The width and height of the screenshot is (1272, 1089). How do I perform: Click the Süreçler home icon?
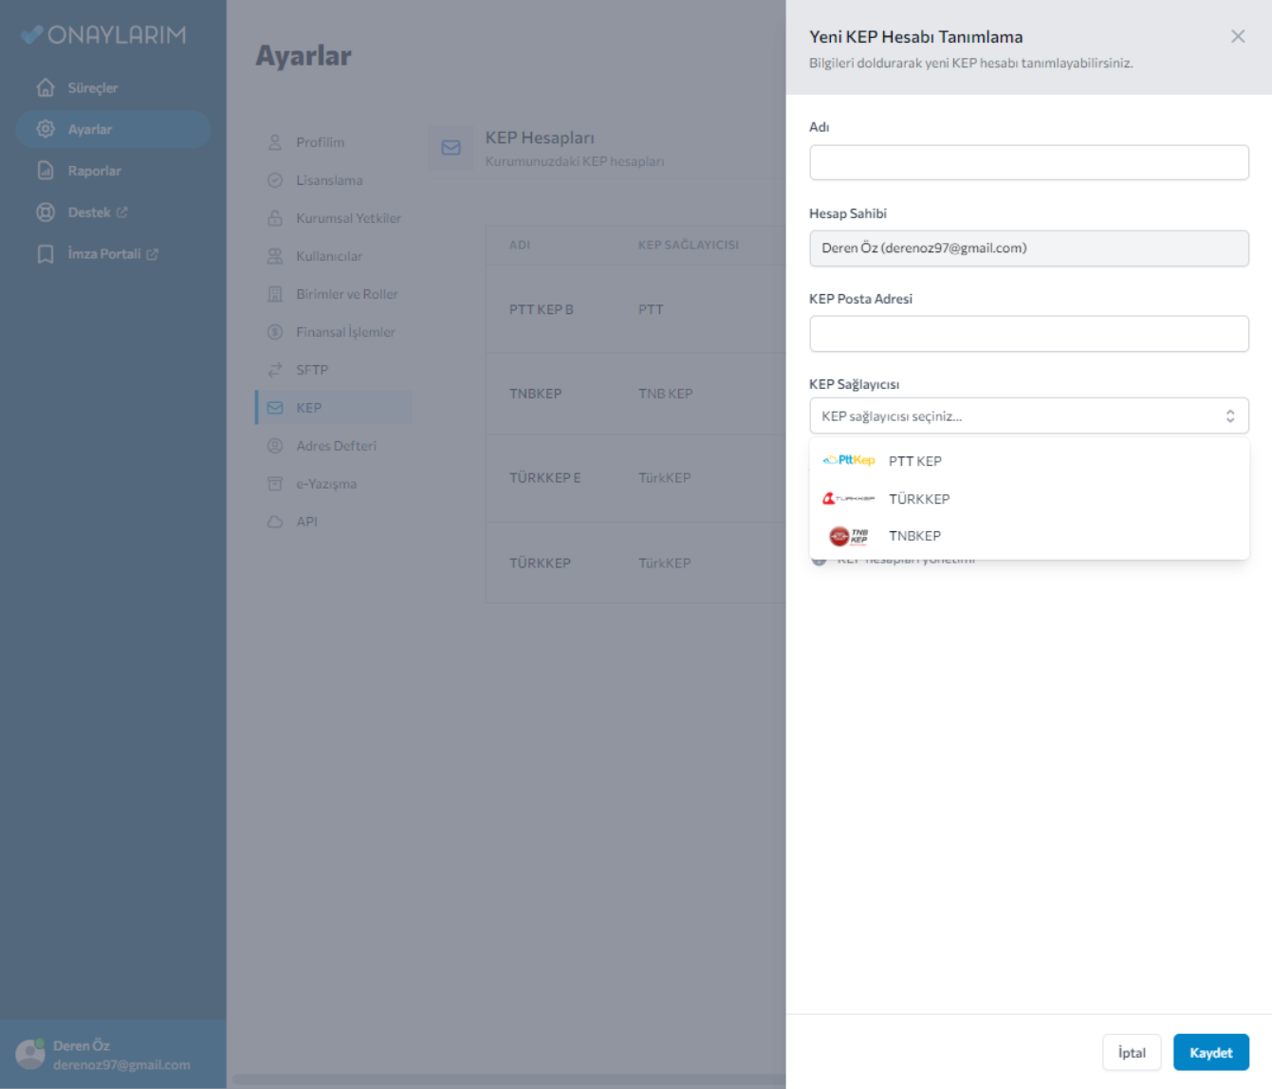coord(46,88)
